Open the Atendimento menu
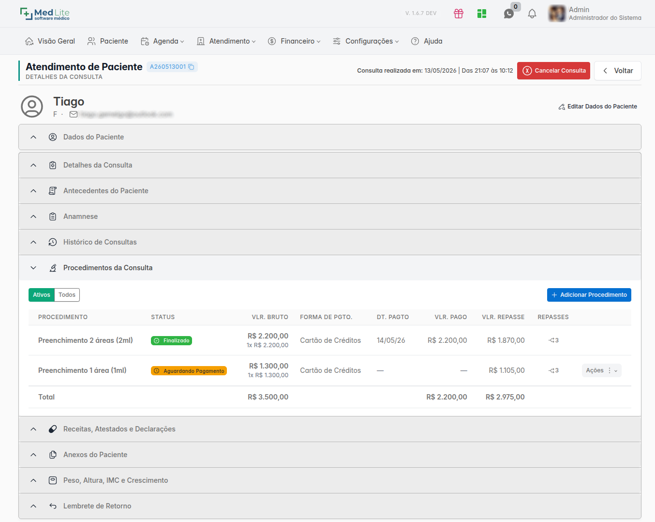Image resolution: width=655 pixels, height=522 pixels. [226, 41]
